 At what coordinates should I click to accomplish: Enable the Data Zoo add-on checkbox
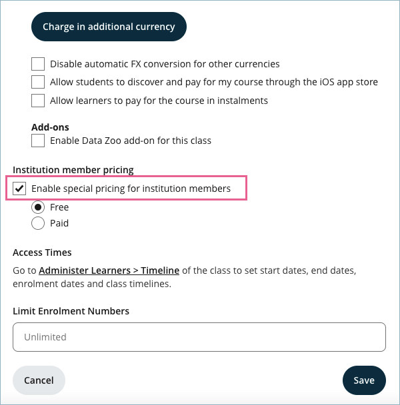tap(38, 141)
